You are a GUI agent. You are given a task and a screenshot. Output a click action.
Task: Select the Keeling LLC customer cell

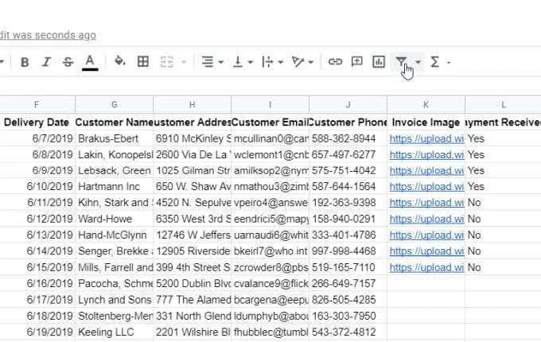coord(115,332)
